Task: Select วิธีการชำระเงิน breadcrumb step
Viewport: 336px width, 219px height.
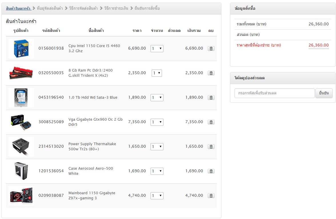Action: [x=116, y=8]
